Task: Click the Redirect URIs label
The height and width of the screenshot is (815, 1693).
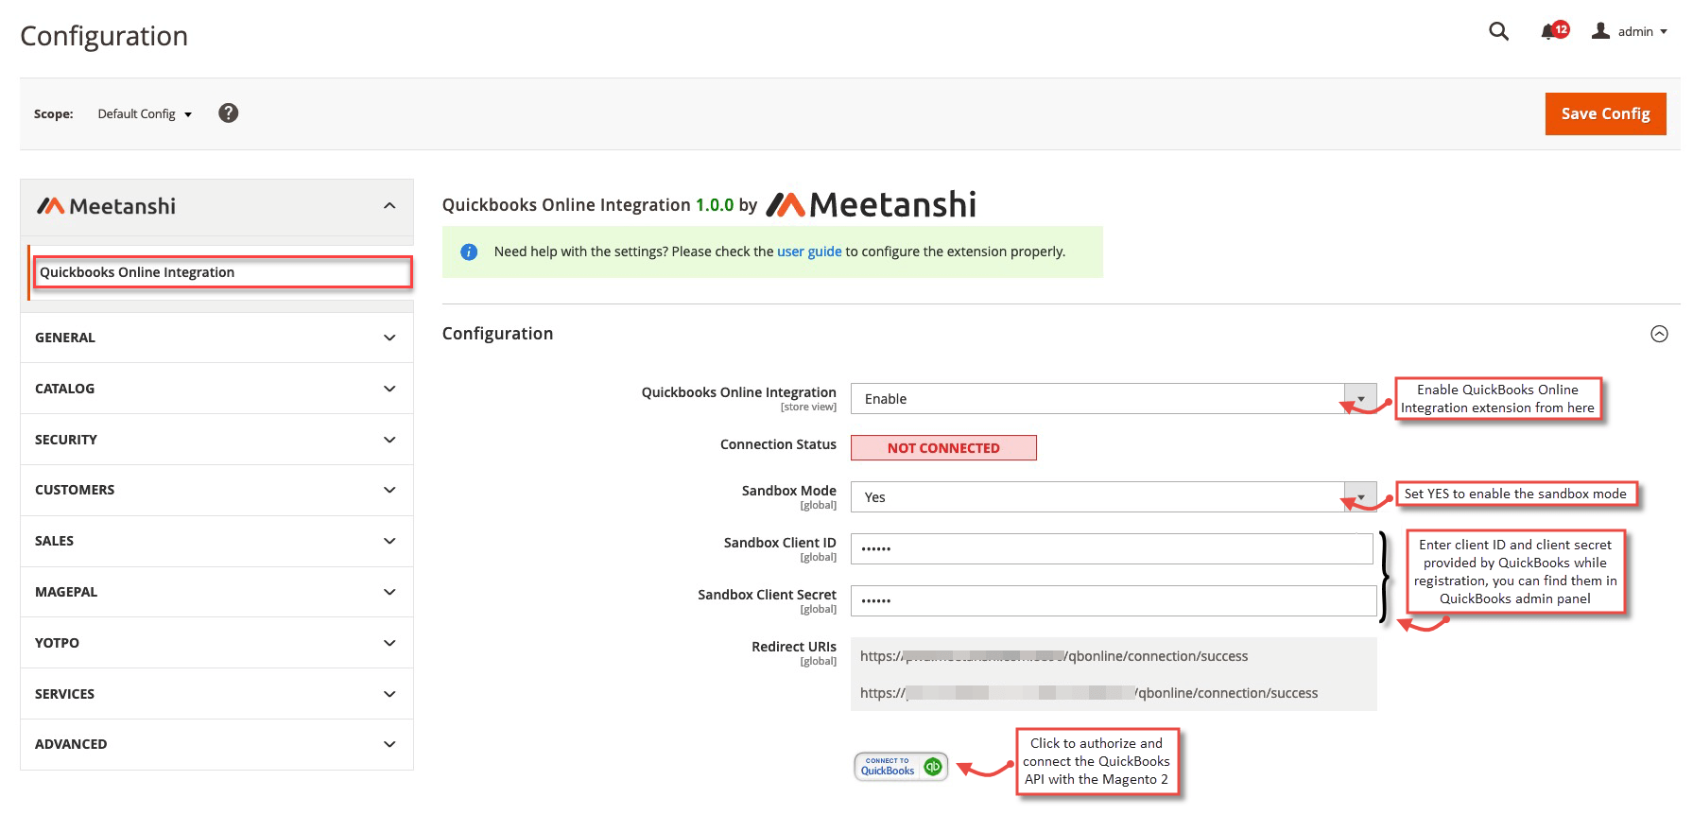Action: [x=794, y=647]
